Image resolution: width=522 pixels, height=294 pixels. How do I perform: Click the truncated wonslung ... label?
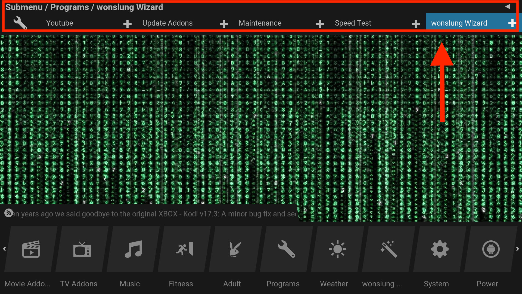click(x=382, y=284)
